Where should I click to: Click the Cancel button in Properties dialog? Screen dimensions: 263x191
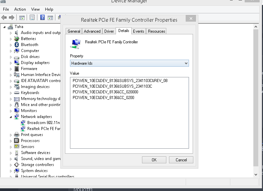[x=181, y=160]
